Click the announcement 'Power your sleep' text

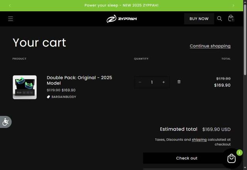[122, 5]
